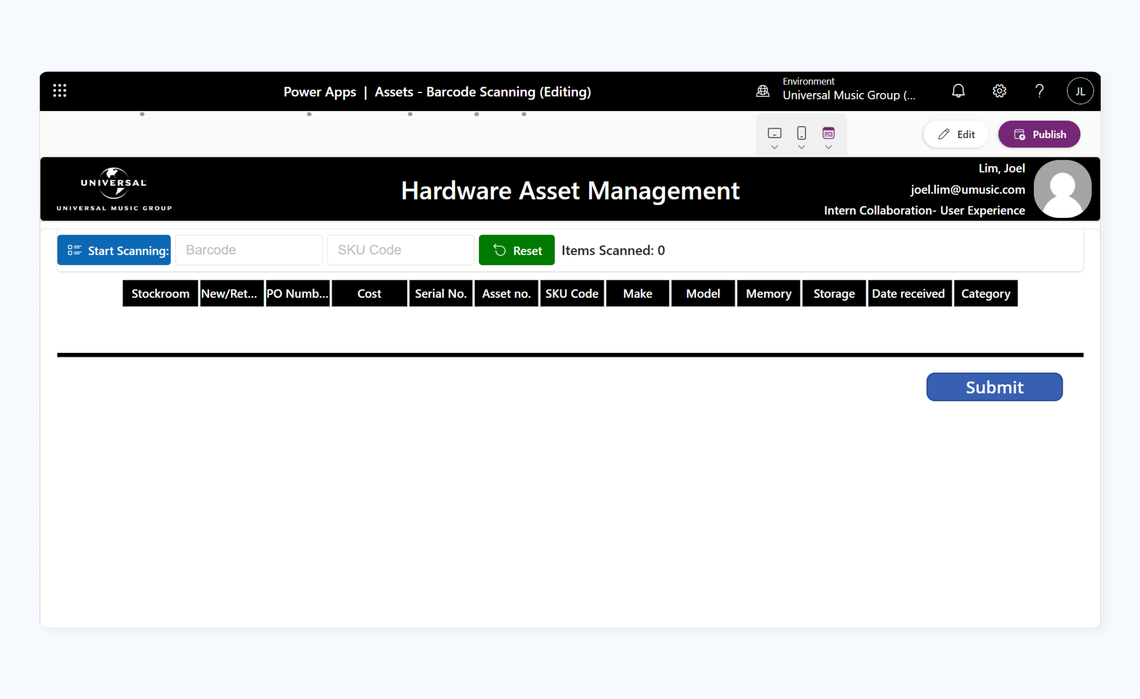The image size is (1140, 699).
Task: Focus the SKU Code input field
Action: pyautogui.click(x=401, y=250)
